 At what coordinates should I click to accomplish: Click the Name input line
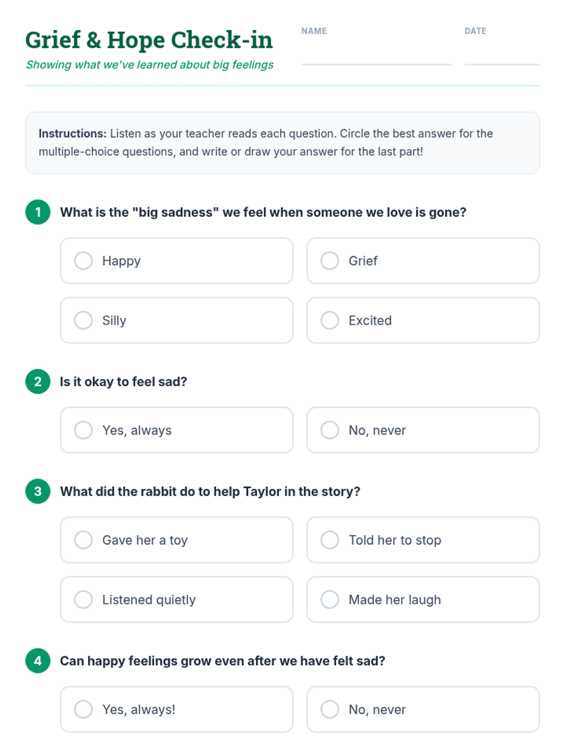(376, 54)
